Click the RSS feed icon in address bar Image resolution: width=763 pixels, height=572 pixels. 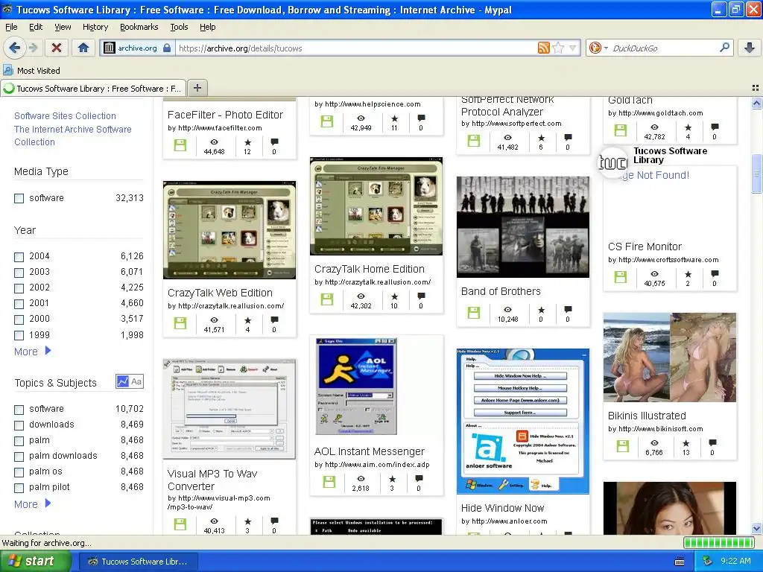pos(543,48)
